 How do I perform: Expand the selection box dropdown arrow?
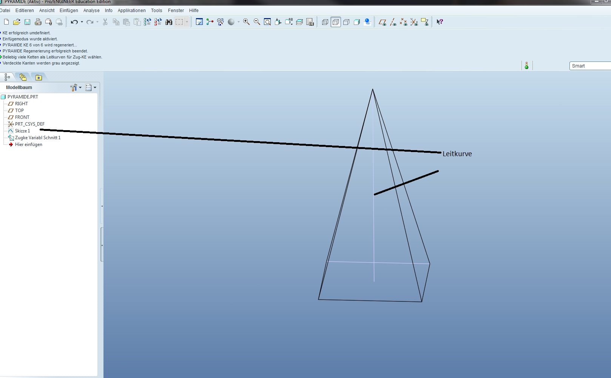pos(187,22)
